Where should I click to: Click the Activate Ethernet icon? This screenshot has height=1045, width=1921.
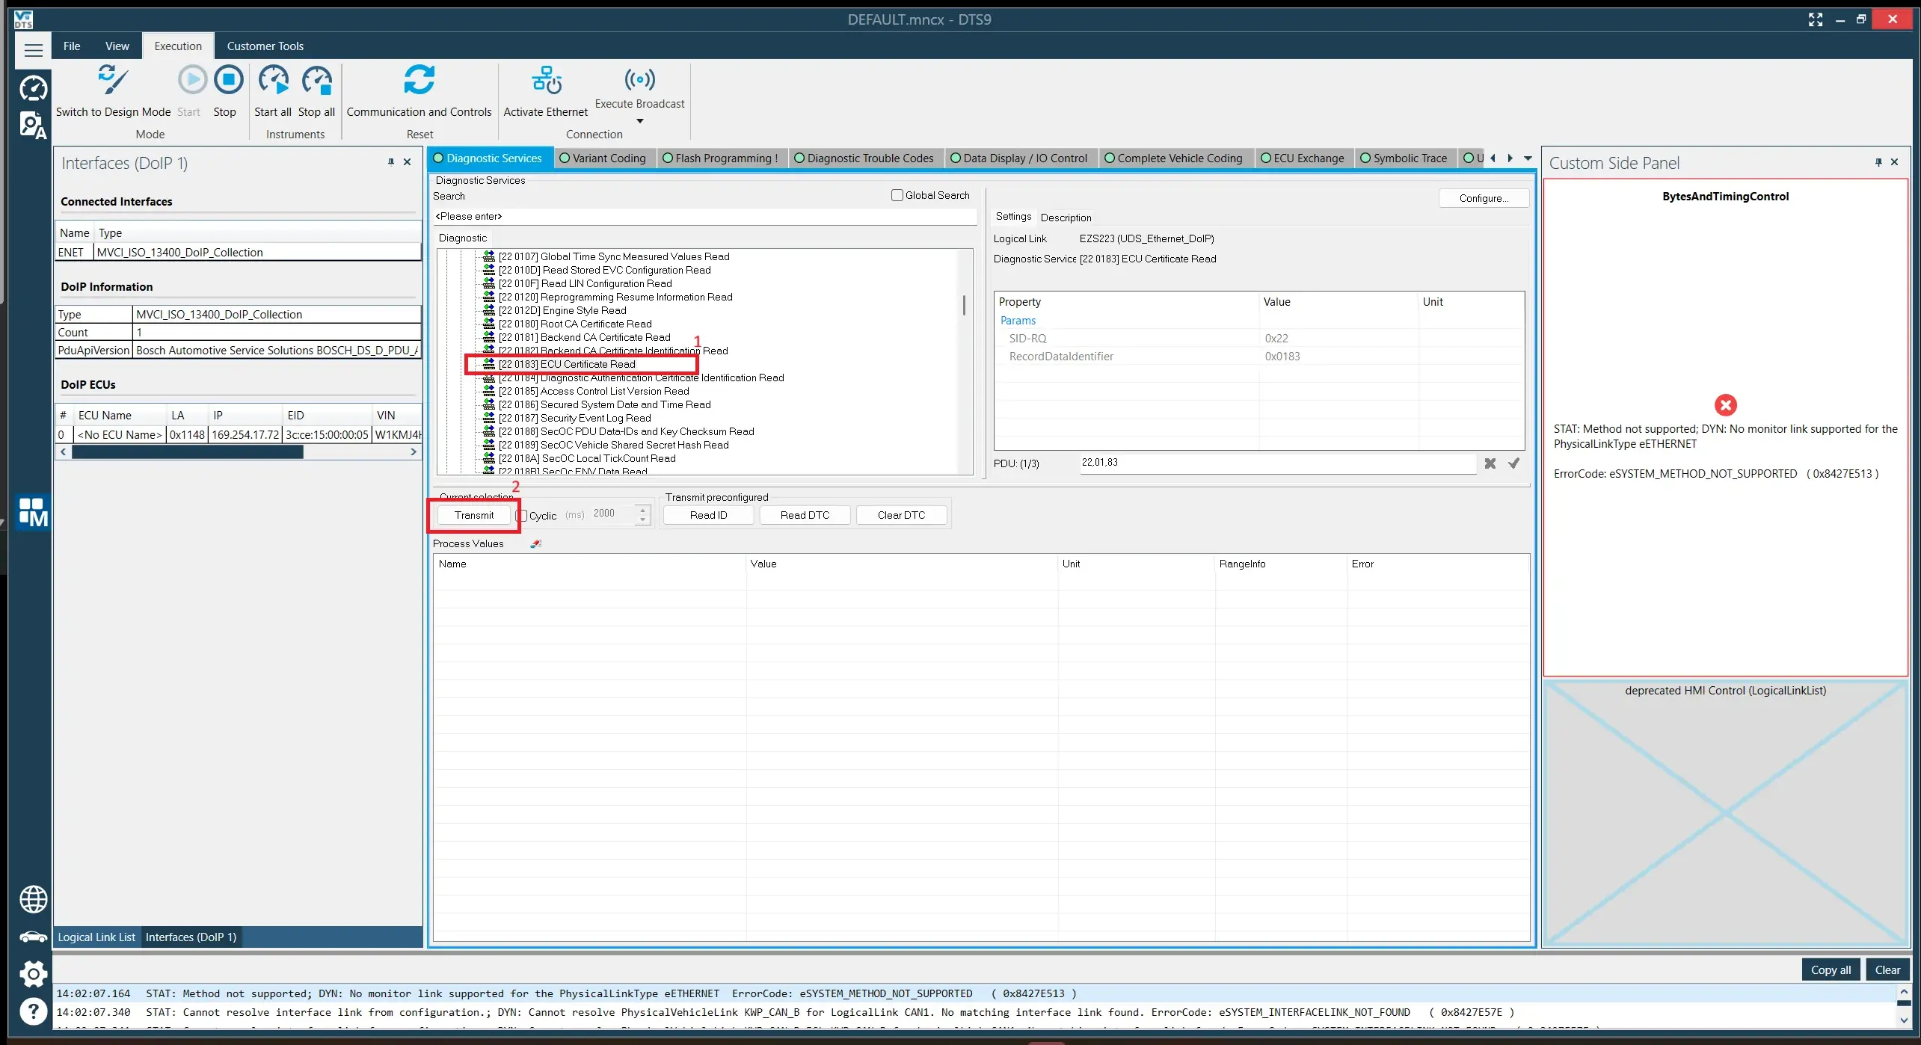click(547, 81)
